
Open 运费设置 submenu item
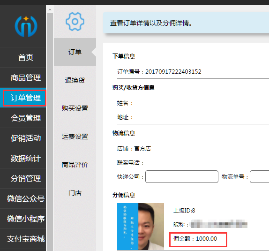(75, 137)
